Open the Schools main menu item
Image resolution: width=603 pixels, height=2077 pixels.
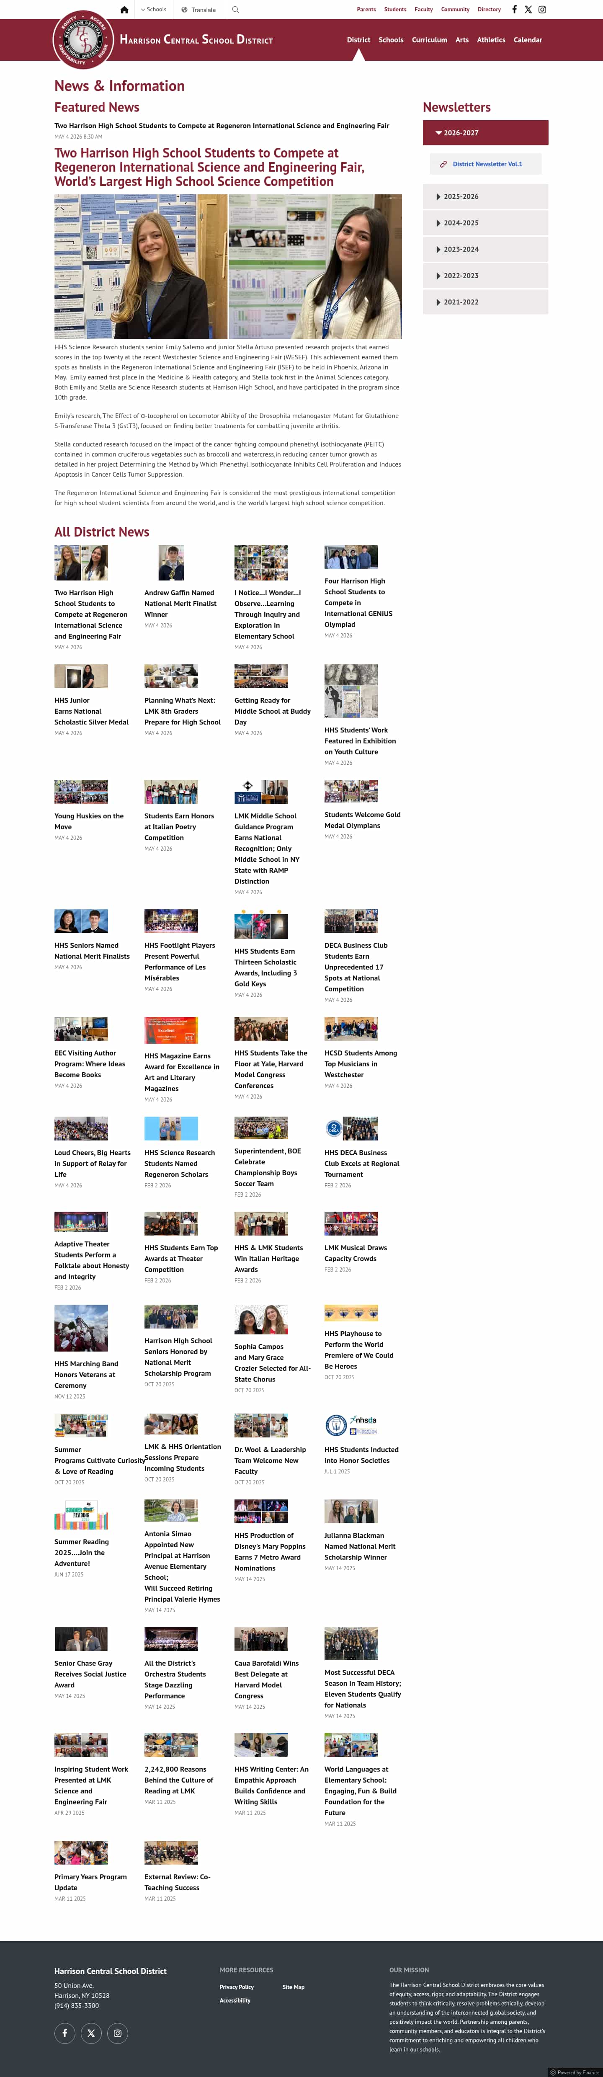point(391,39)
